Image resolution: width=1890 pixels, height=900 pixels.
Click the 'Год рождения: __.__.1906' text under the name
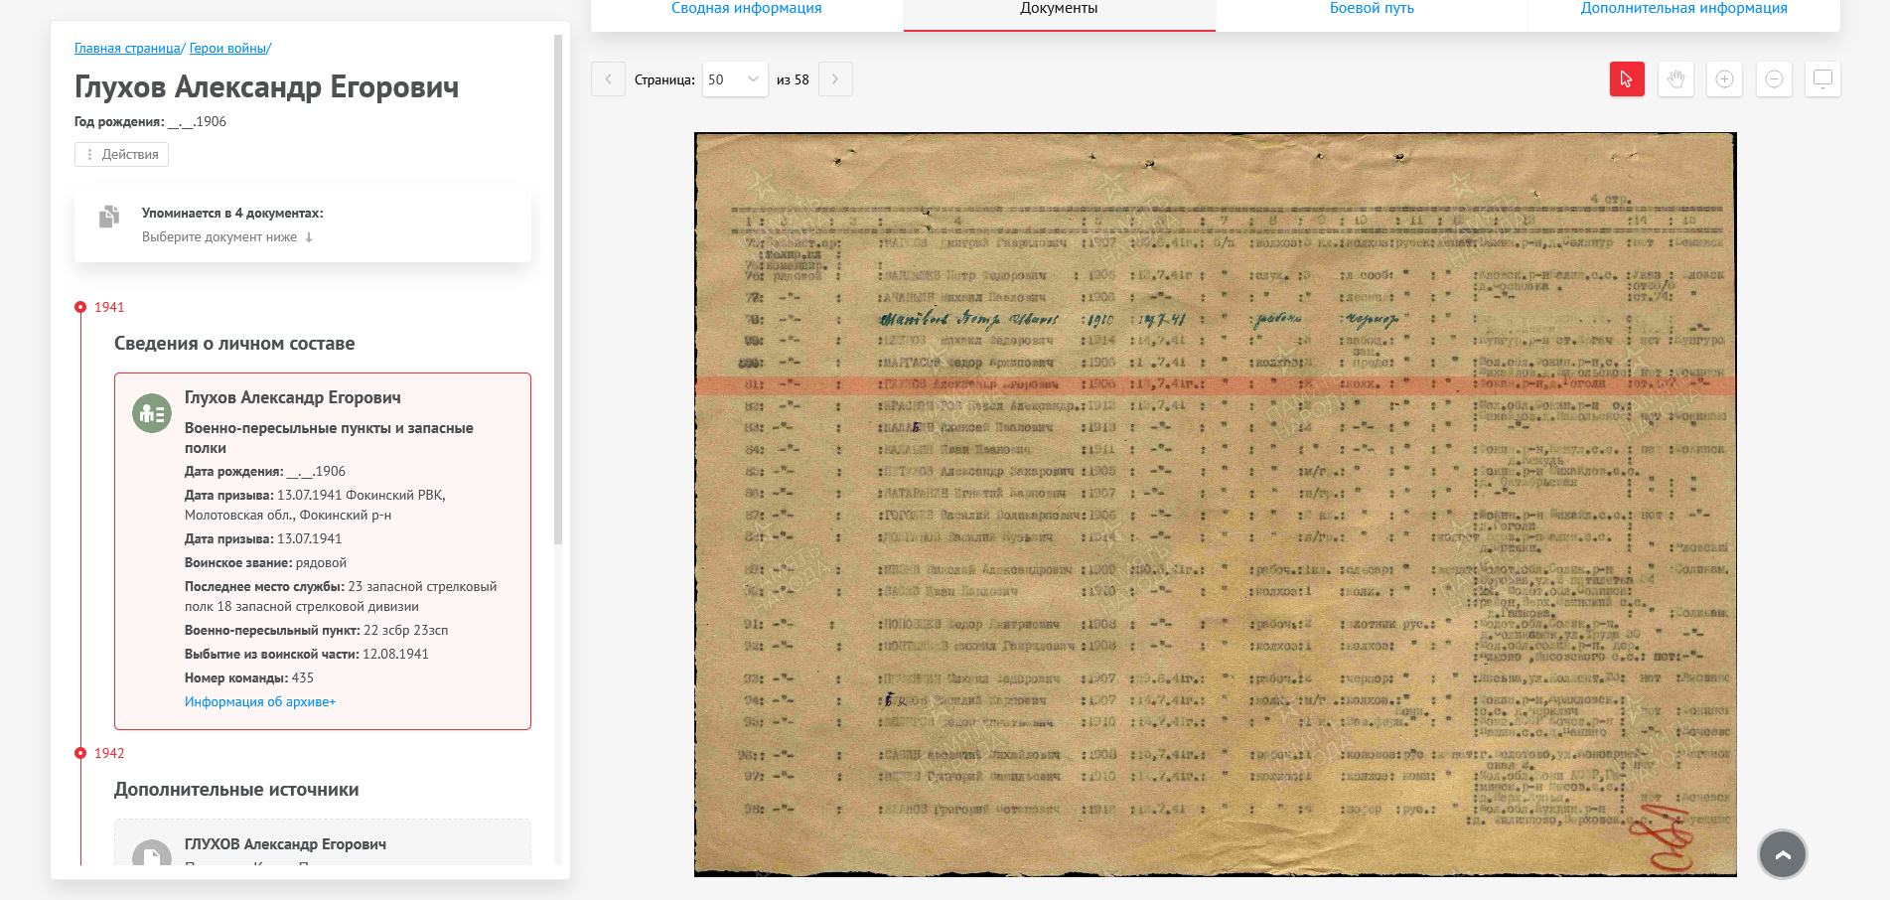[150, 121]
